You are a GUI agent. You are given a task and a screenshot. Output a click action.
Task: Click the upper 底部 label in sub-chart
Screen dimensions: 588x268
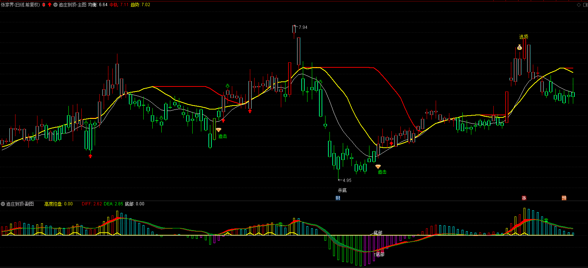[378, 233]
